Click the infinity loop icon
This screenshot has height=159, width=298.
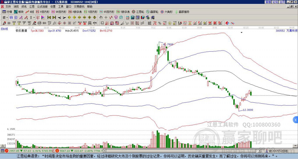(x=232, y=23)
